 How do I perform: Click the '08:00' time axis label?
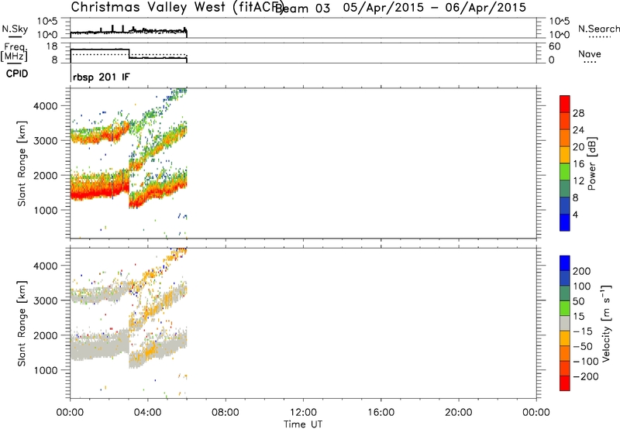[x=226, y=413]
